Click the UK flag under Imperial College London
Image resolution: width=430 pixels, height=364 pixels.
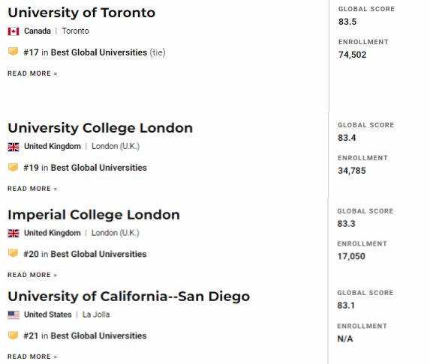point(14,234)
